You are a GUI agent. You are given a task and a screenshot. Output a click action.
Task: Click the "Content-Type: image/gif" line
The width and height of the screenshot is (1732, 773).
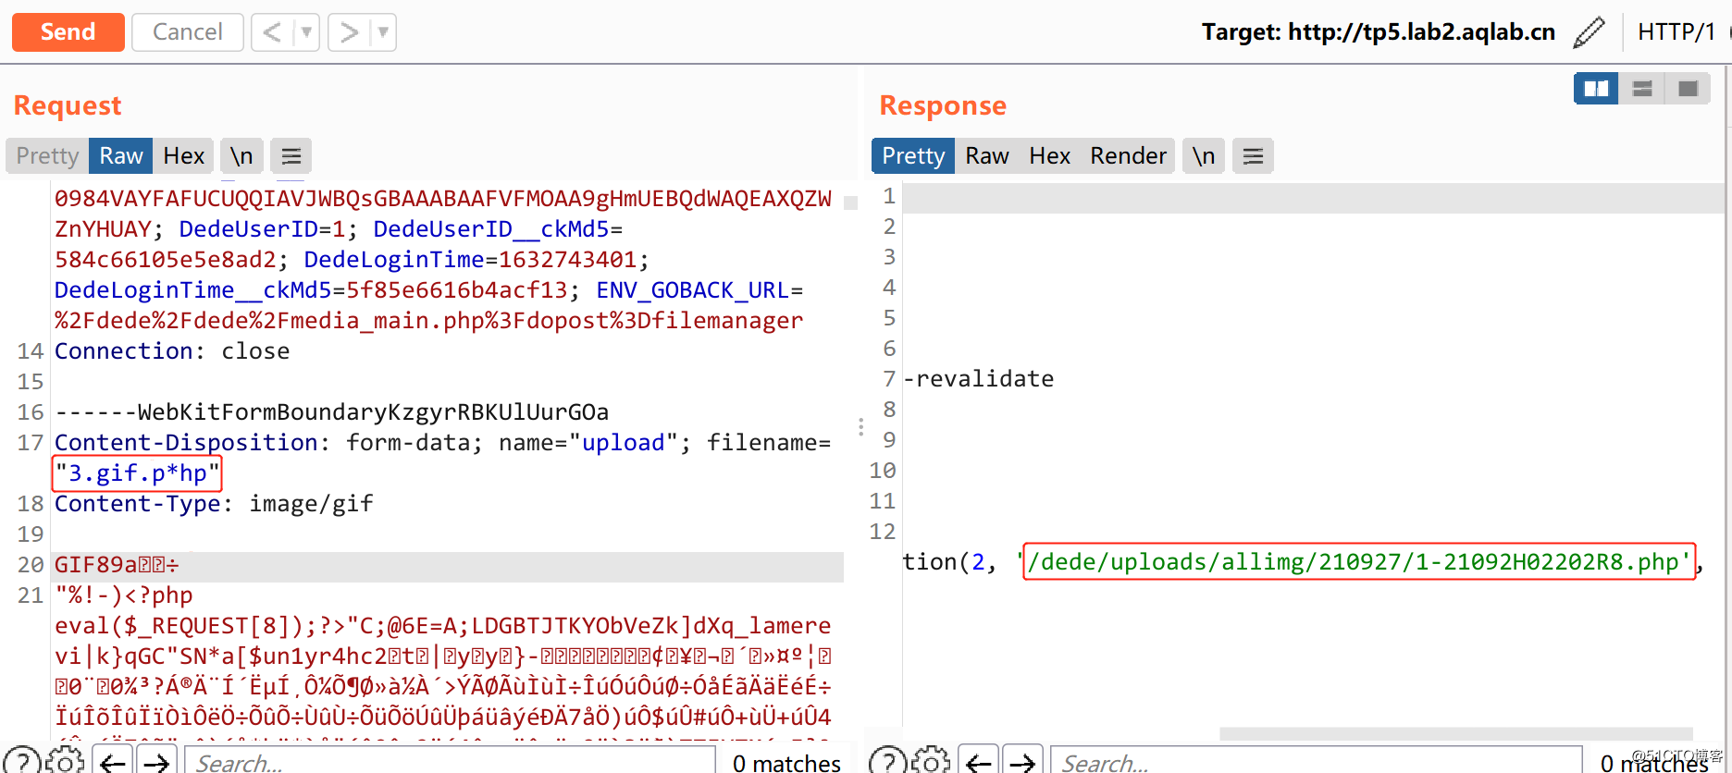click(x=214, y=504)
